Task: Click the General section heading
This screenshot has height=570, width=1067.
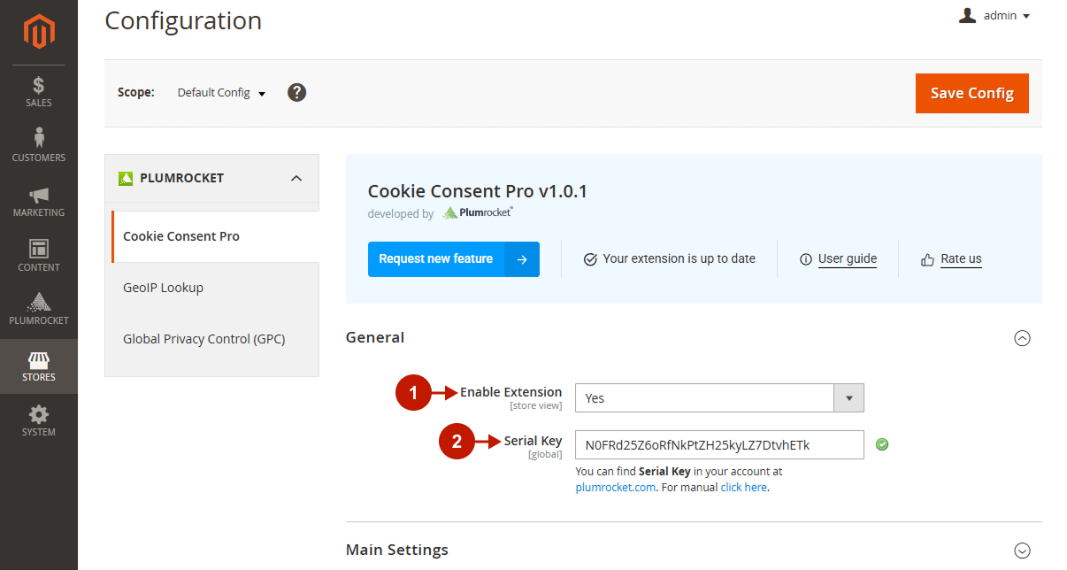Action: coord(375,337)
